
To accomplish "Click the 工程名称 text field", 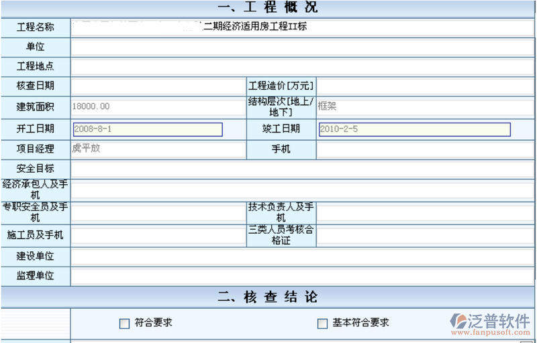I will (302, 27).
